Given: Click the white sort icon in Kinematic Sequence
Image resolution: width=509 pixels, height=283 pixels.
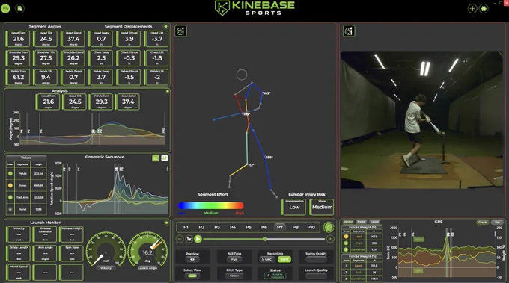Looking at the screenshot, I should [x=164, y=158].
